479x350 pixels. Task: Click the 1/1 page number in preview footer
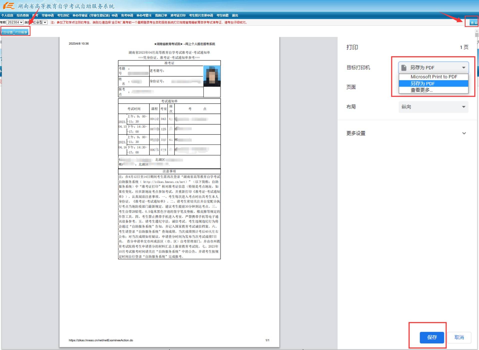[x=267, y=340]
